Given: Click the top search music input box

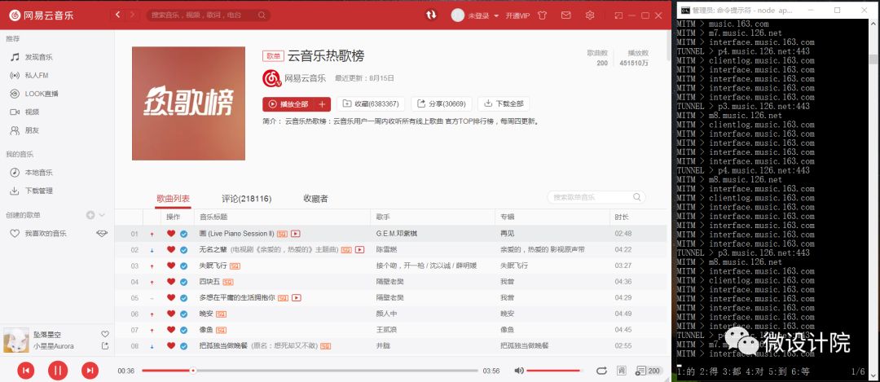Looking at the screenshot, I should click(209, 15).
